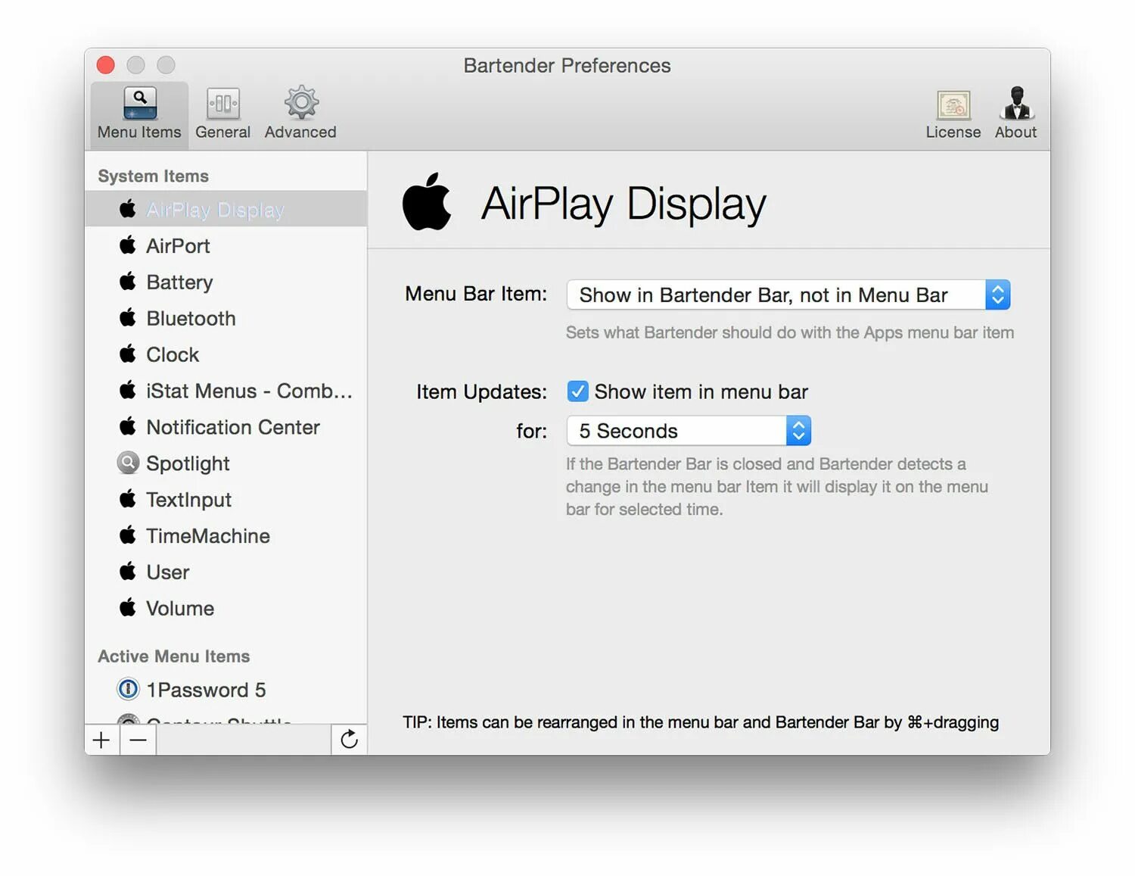Select 1Password 5 in Active Menu Items
The width and height of the screenshot is (1135, 876).
226,690
